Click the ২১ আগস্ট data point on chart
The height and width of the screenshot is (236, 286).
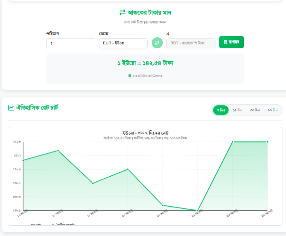(163, 206)
